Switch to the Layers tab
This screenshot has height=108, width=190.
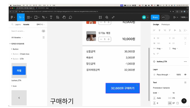pos(18,24)
